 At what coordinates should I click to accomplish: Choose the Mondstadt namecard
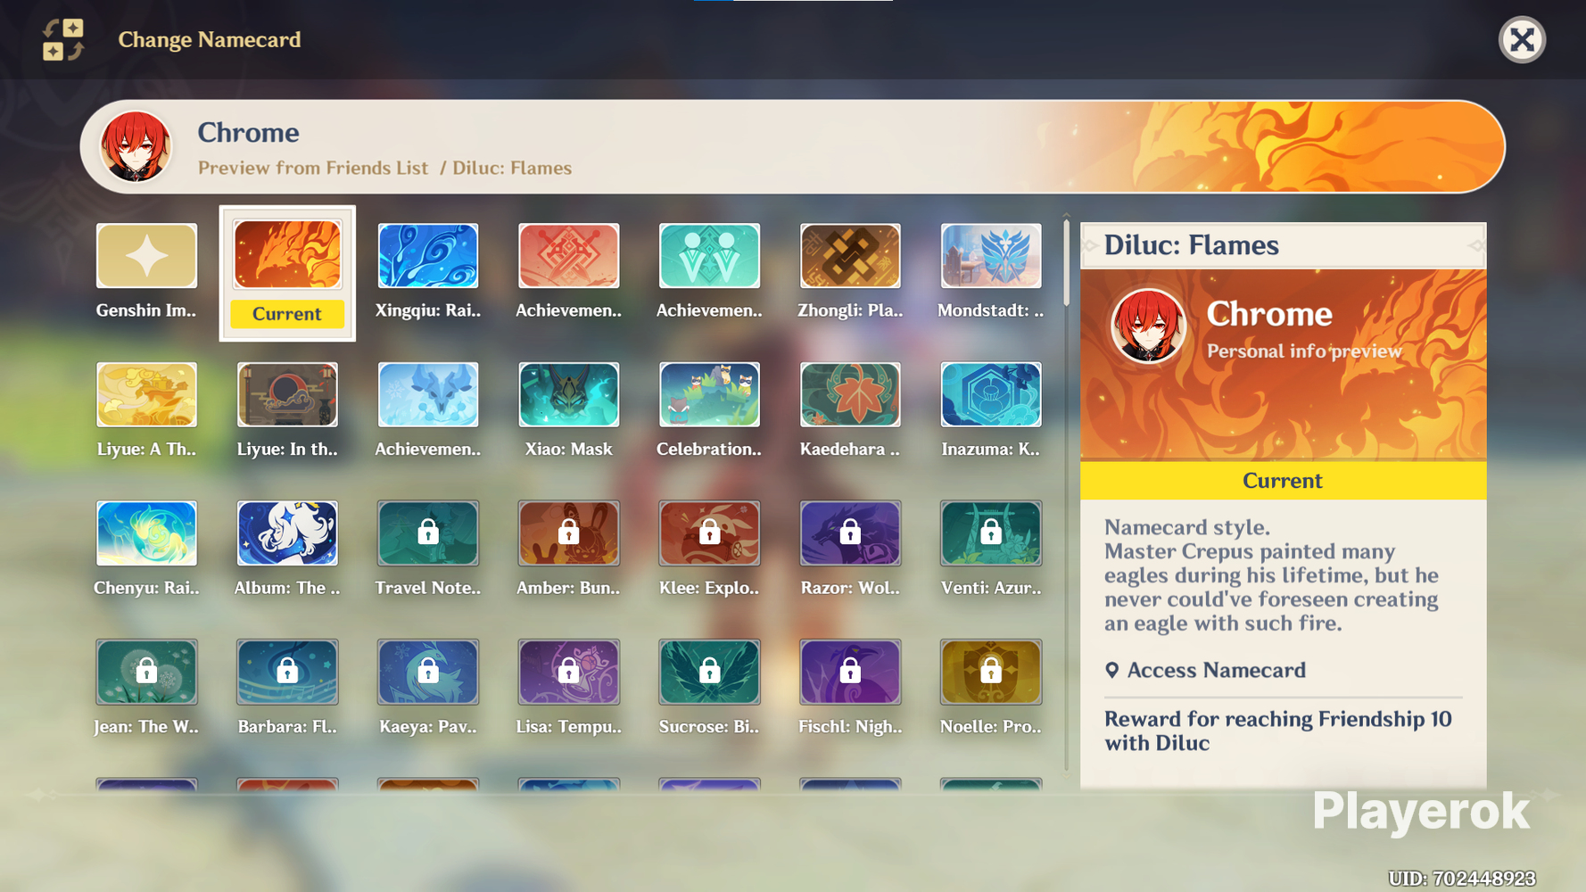[991, 256]
